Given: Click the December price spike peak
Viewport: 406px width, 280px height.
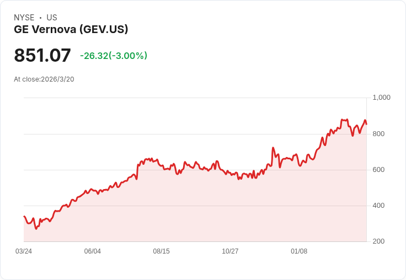Looking at the screenshot, I should coord(273,148).
